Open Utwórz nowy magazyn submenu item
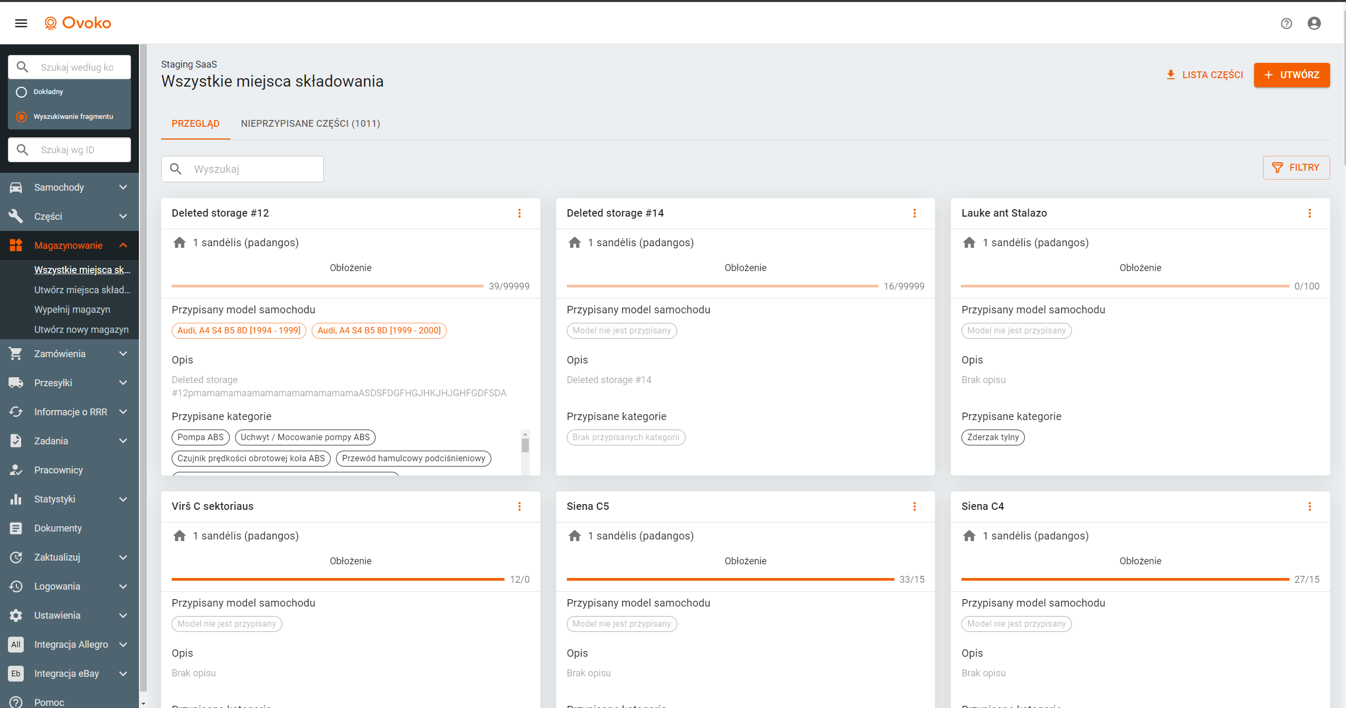 81,330
